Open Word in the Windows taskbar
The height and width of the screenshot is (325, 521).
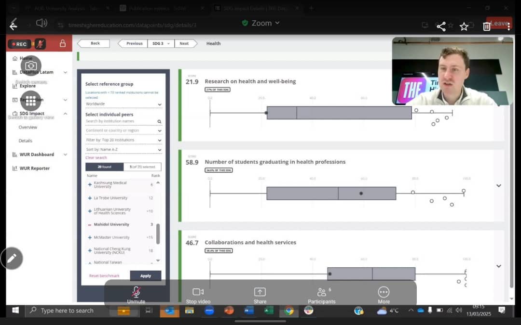point(249,311)
